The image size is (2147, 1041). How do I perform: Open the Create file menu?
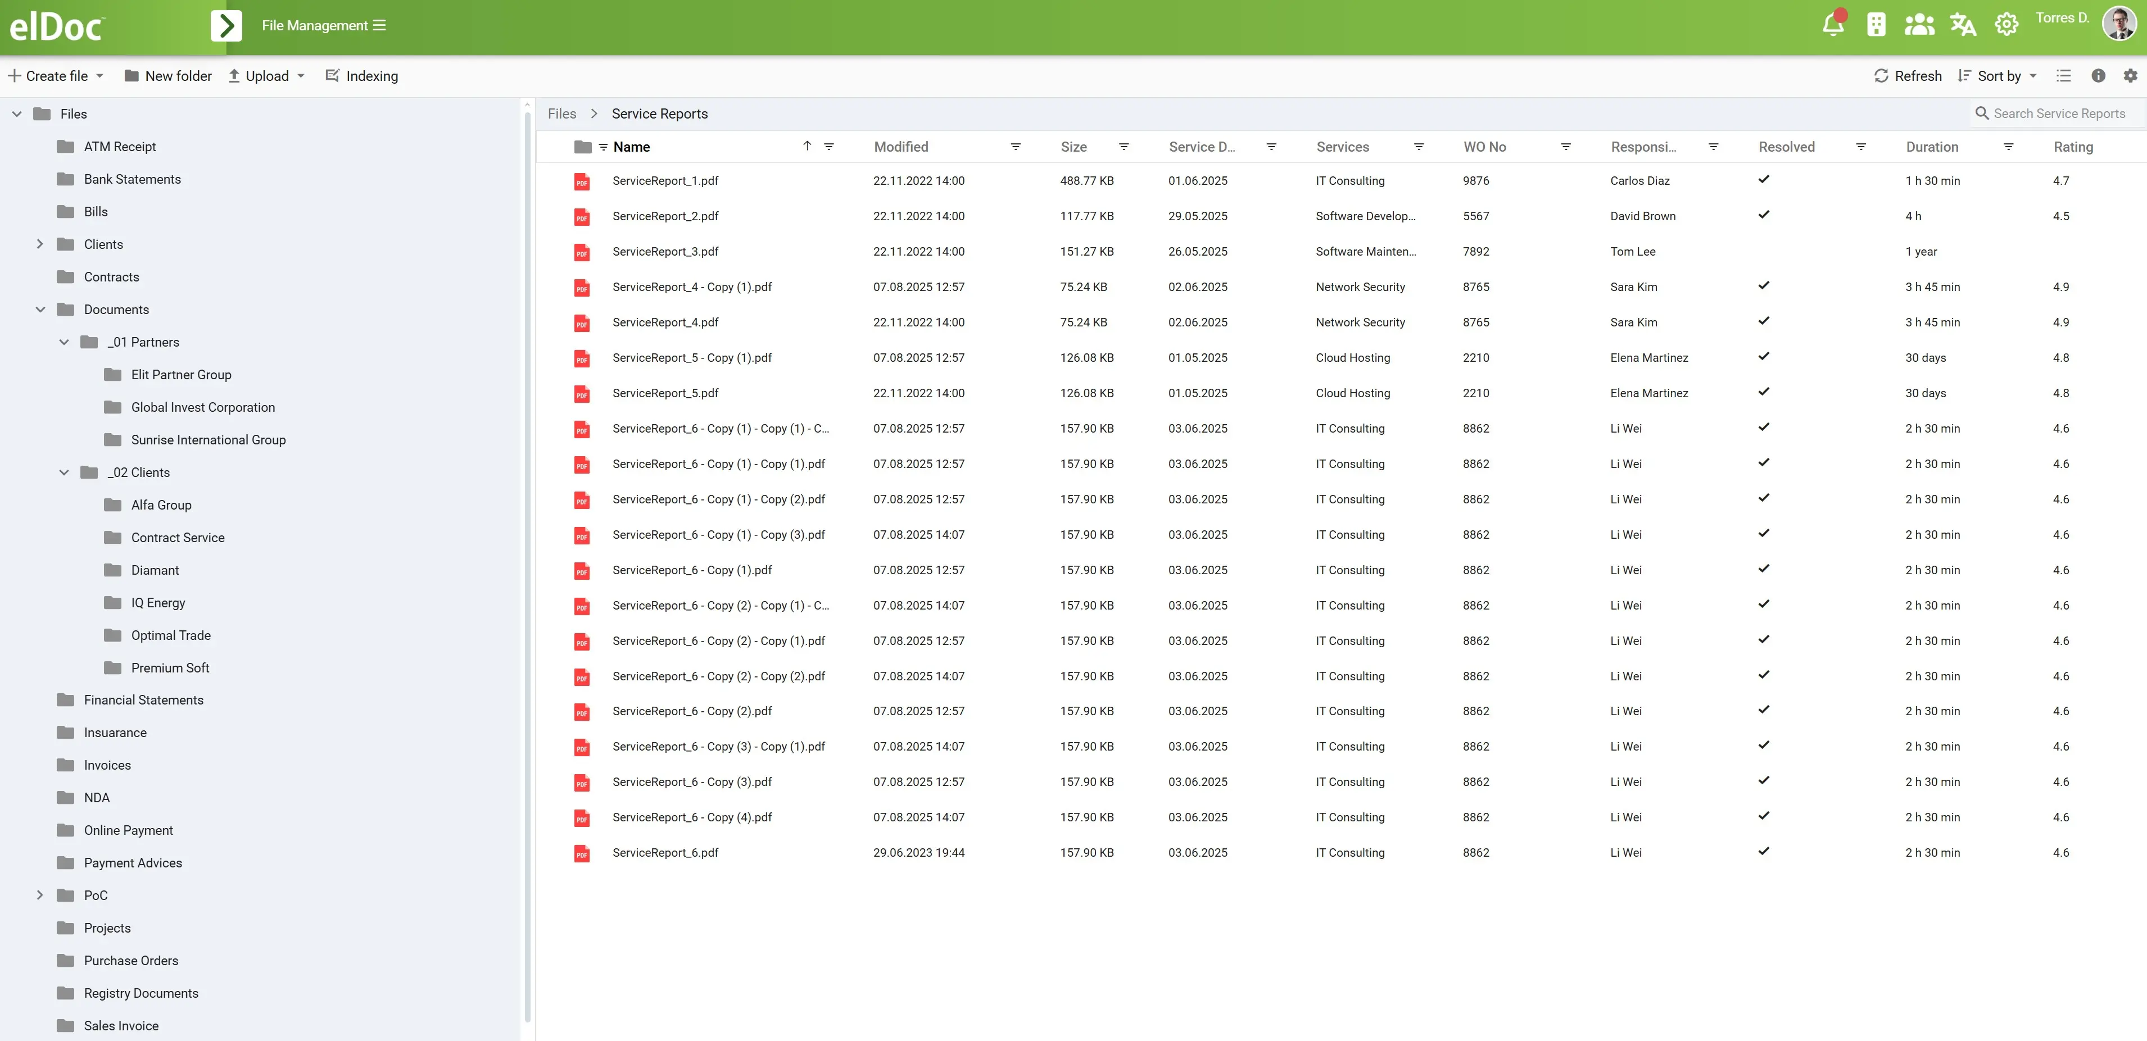click(x=56, y=76)
